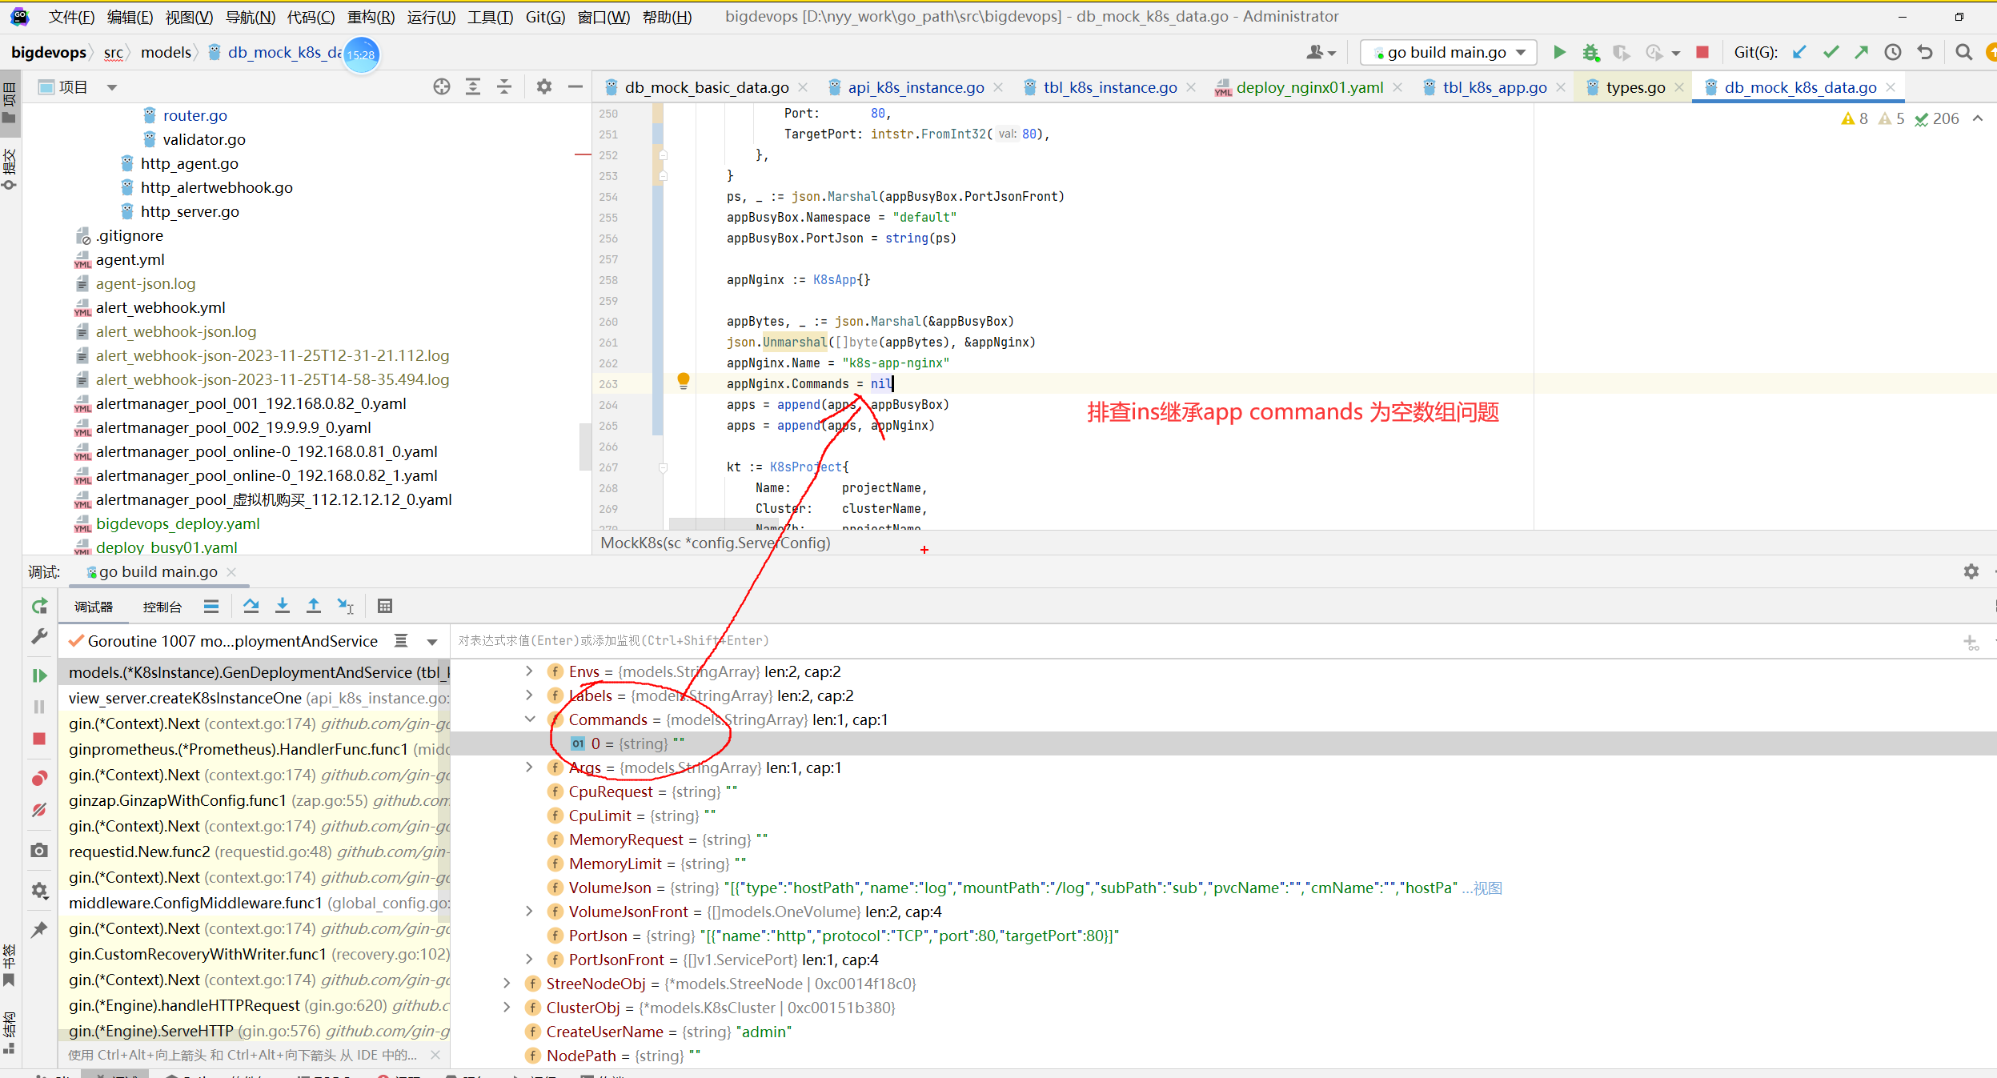1997x1078 pixels.
Task: Click Step Over in debugger toolbar
Action: click(251, 606)
